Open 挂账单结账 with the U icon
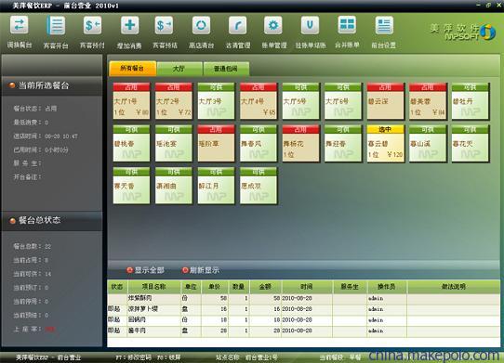The height and width of the screenshot is (363, 504). point(310,25)
